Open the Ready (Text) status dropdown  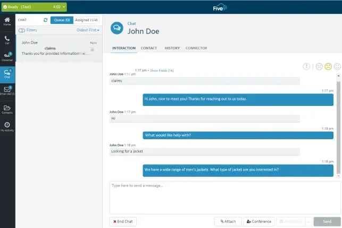pyautogui.click(x=34, y=6)
